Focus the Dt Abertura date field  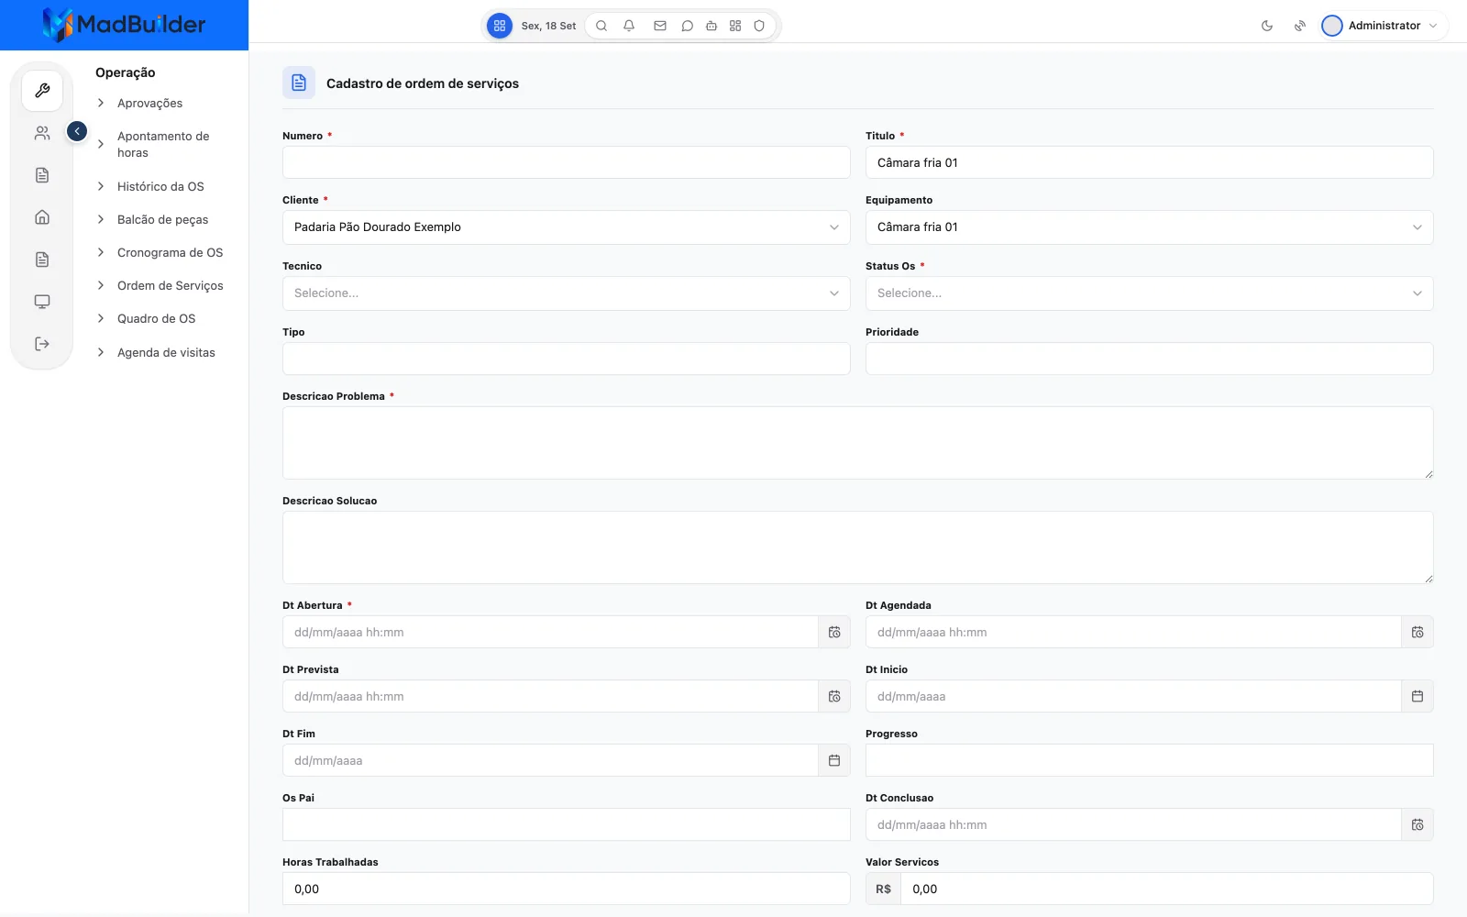point(550,632)
